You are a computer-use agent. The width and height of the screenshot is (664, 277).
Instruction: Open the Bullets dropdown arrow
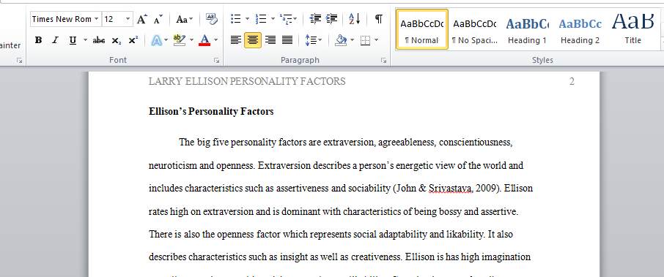247,19
